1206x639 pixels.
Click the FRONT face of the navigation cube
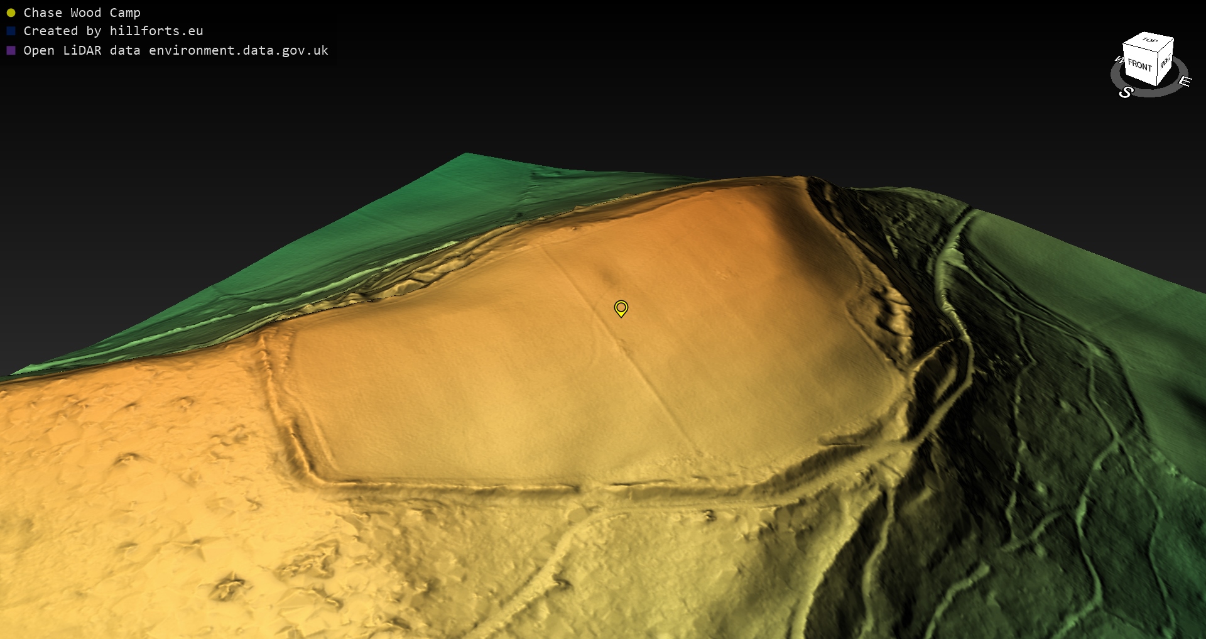click(x=1139, y=65)
